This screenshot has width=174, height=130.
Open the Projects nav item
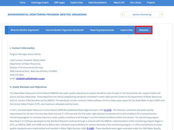pyautogui.click(x=151, y=2)
